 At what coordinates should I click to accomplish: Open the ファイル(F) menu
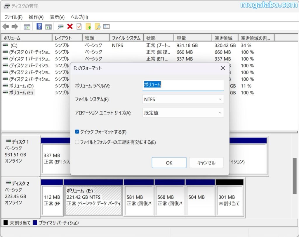13,17
